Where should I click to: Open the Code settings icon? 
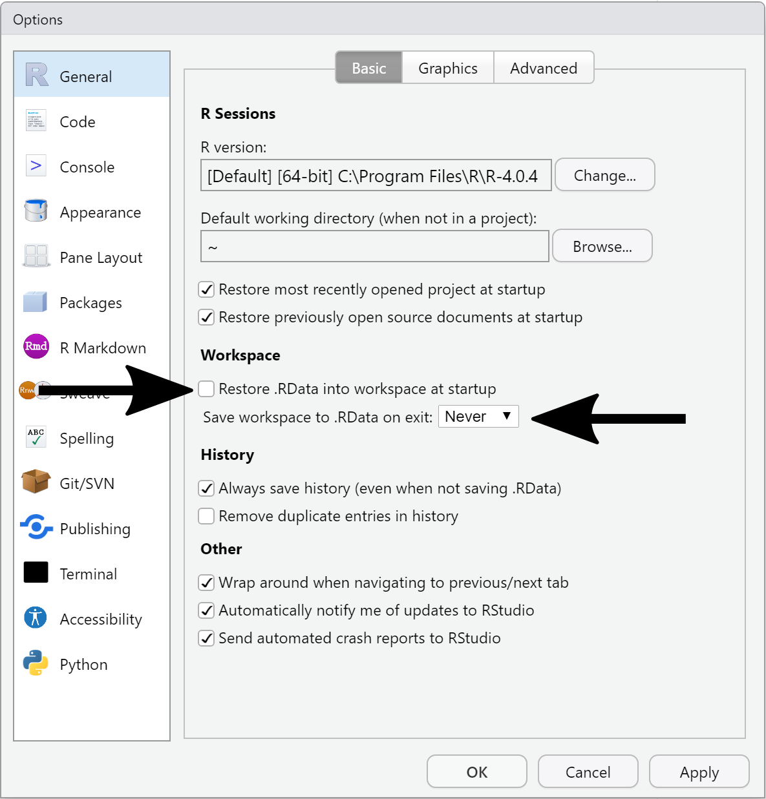(36, 121)
